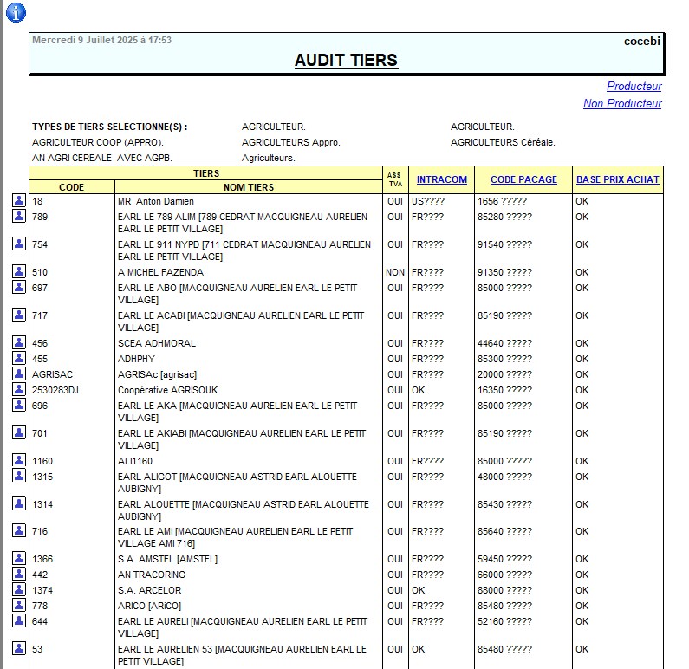Follow the Non Producteur link
The width and height of the screenshot is (689, 669).
pos(621,104)
